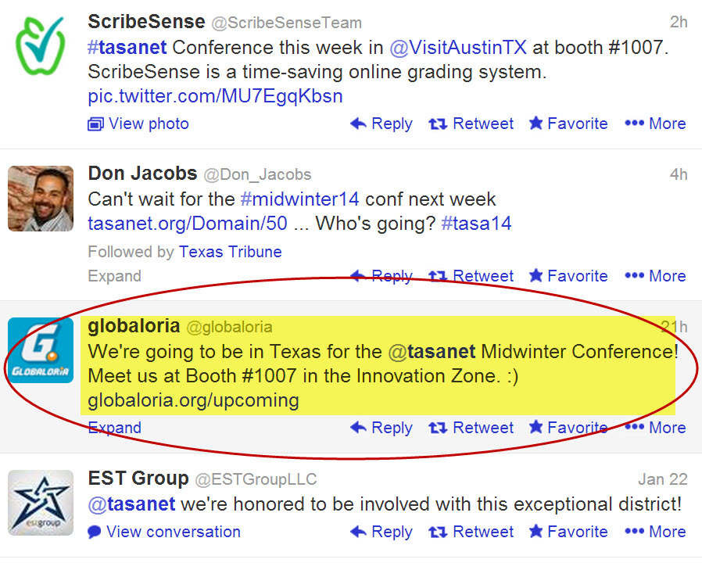The height and width of the screenshot is (570, 702).
Task: Open the pic.twitter.com/MU7EgqKbsn link
Action: 215,96
